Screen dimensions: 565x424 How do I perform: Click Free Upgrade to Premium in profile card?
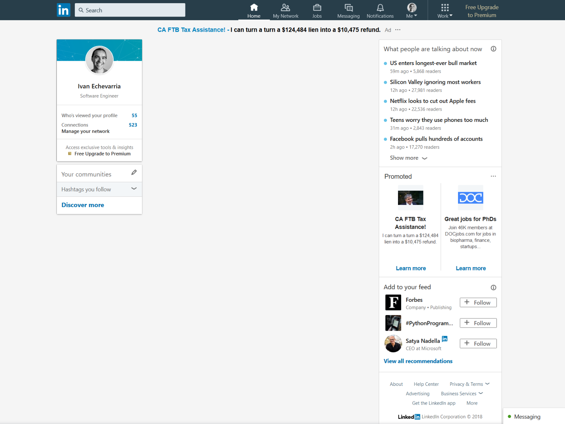pos(102,154)
